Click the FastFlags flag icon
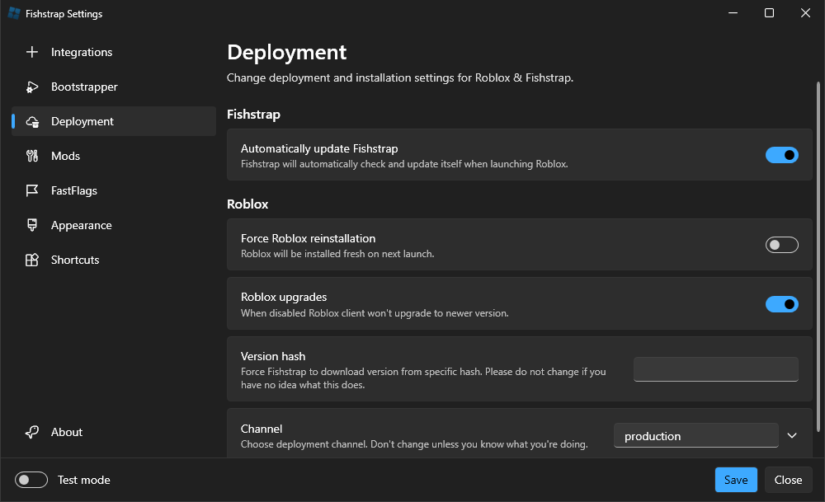The height and width of the screenshot is (502, 825). (32, 190)
